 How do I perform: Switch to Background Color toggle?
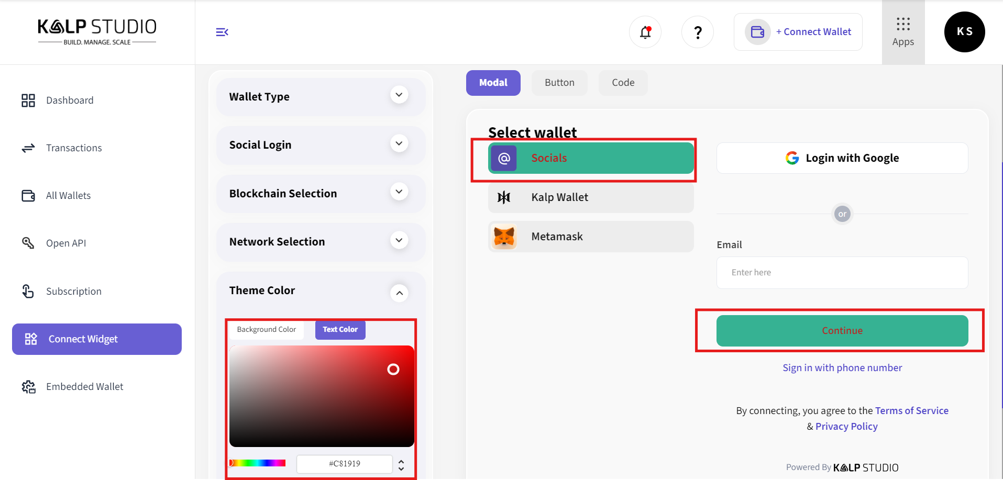click(267, 330)
